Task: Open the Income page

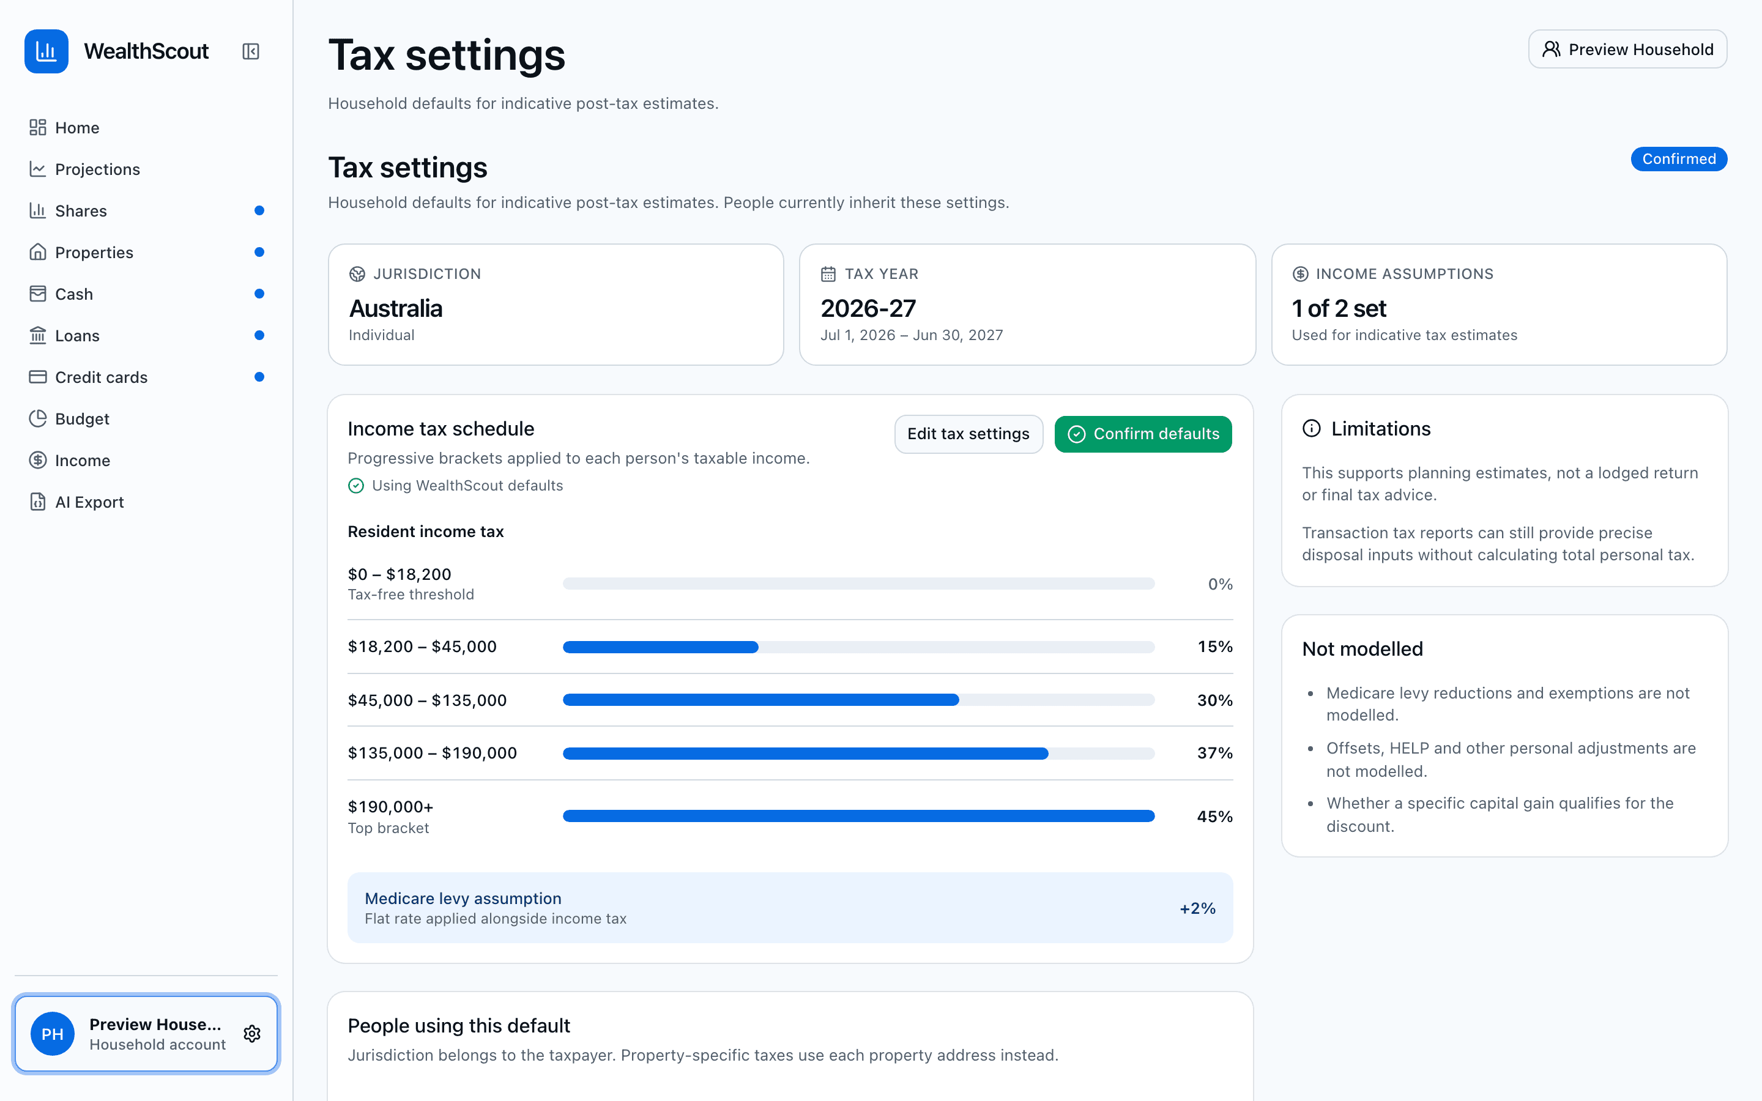Action: [x=146, y=460]
